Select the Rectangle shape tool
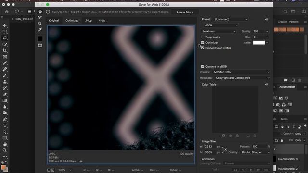This screenshot has width=308, height=173. [x=5, y=138]
